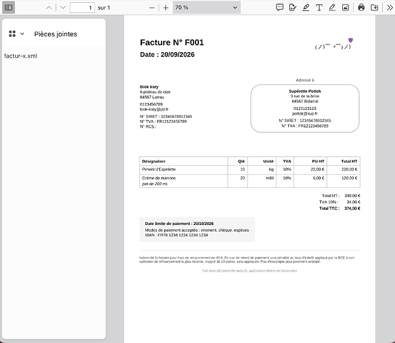This screenshot has height=343, width=395.
Task: Open the the-gate.fr link in the footer
Action: tap(250, 271)
